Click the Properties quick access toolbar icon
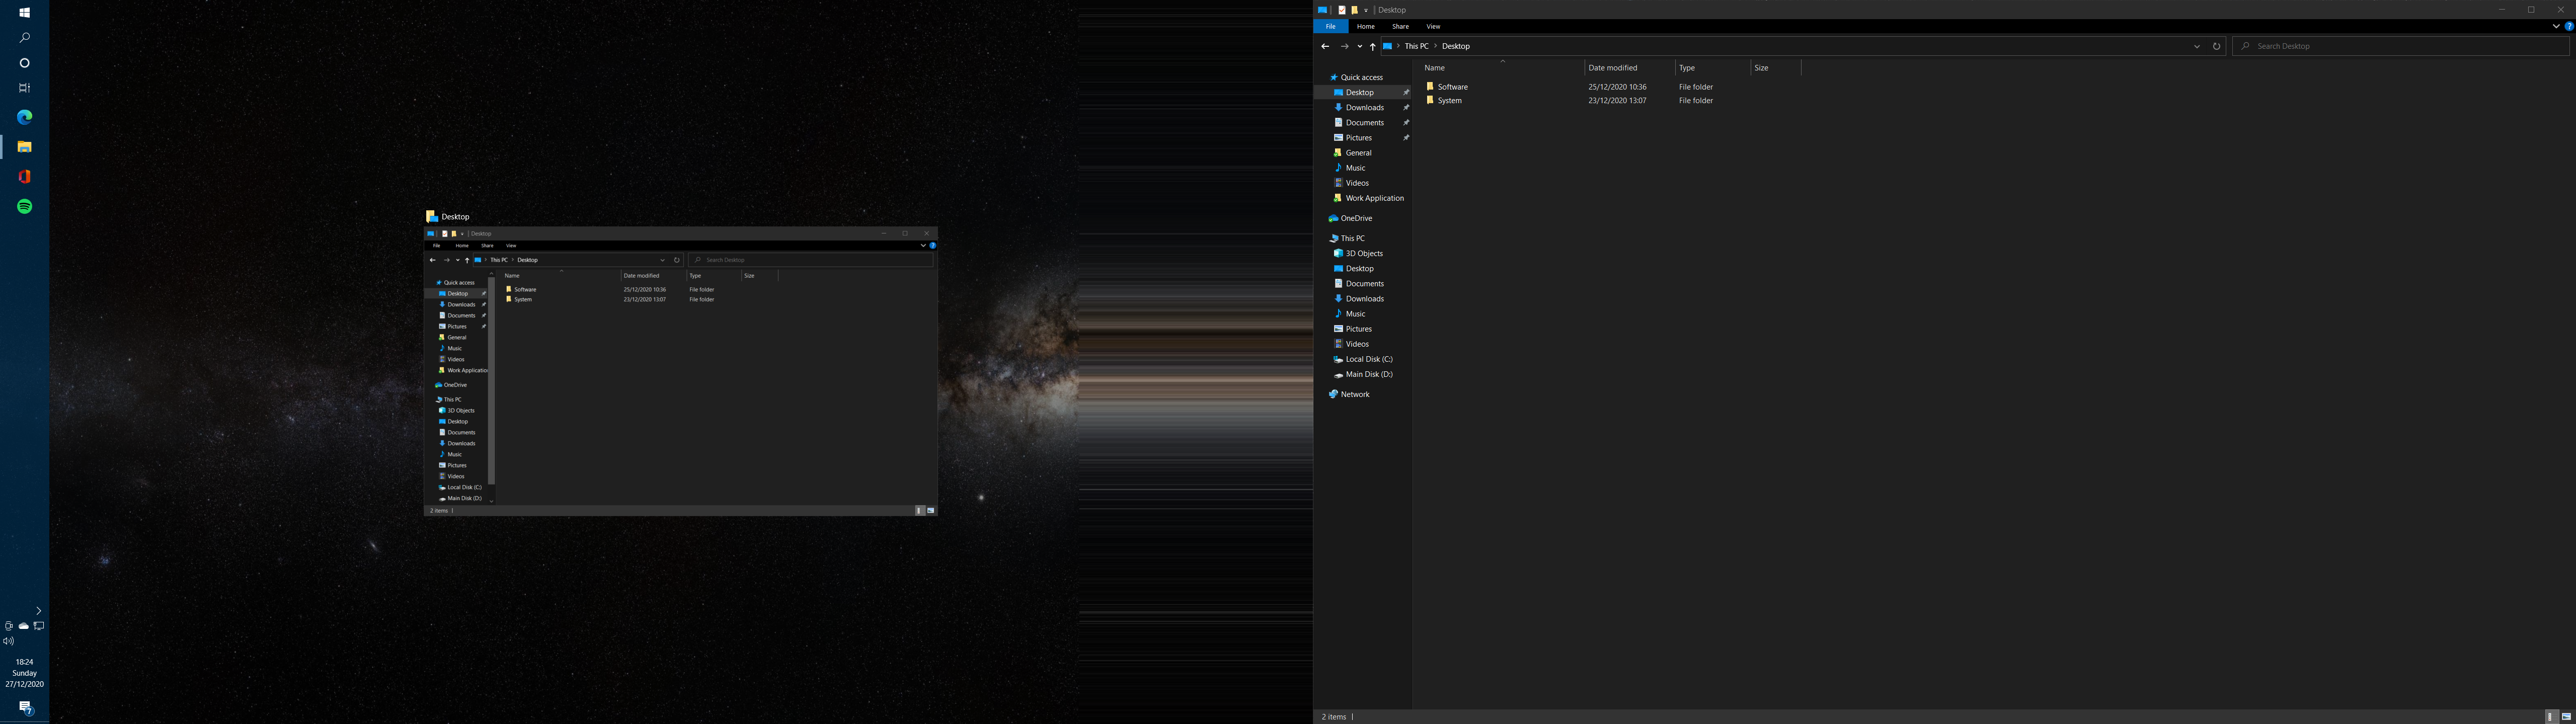This screenshot has height=724, width=2576. 1342,10
